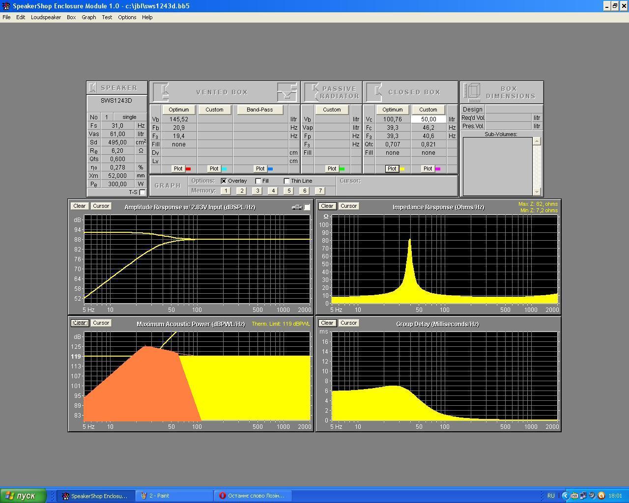Select graph Memory slot 4
Image resolution: width=629 pixels, height=503 pixels.
pos(273,191)
